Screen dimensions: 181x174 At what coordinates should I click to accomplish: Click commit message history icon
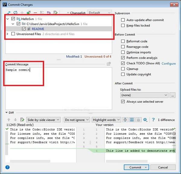click(x=109, y=64)
